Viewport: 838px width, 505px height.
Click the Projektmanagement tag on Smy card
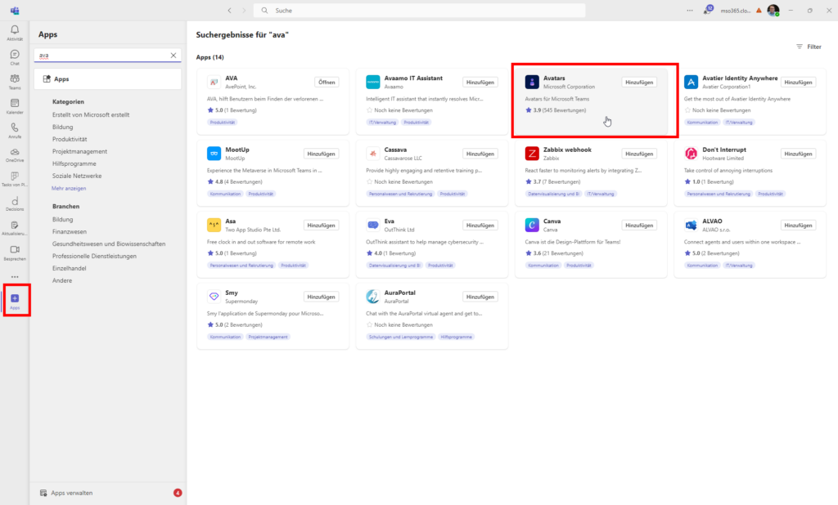[x=268, y=337]
